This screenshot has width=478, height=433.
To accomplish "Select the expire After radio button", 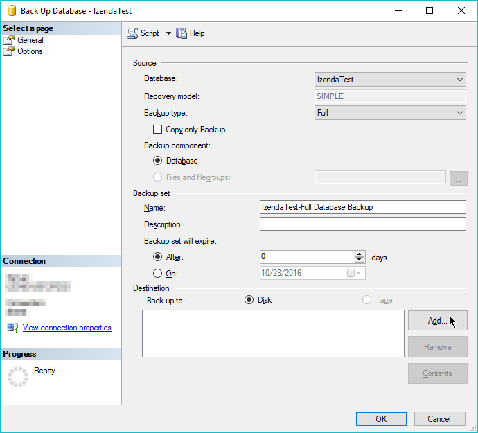I will point(157,257).
